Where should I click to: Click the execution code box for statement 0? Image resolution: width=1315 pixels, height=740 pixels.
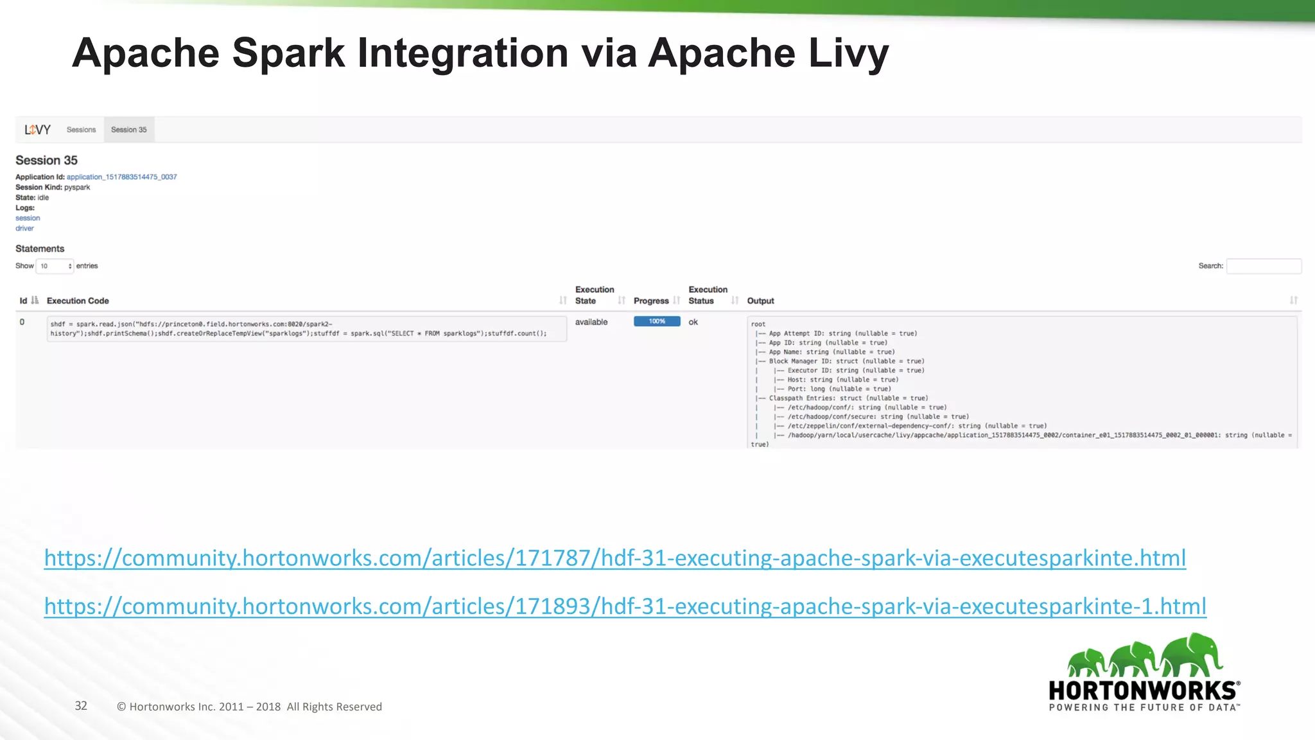pyautogui.click(x=306, y=329)
